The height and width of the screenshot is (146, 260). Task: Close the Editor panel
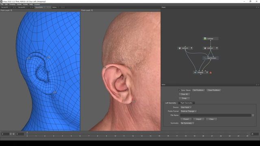[258, 85]
